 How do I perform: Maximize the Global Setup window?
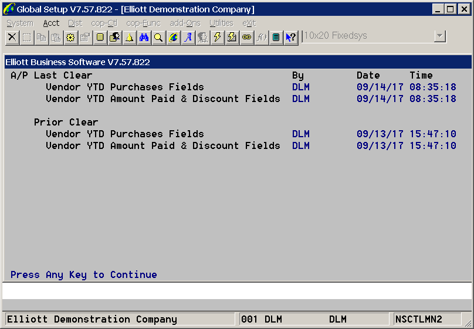[x=450, y=9]
